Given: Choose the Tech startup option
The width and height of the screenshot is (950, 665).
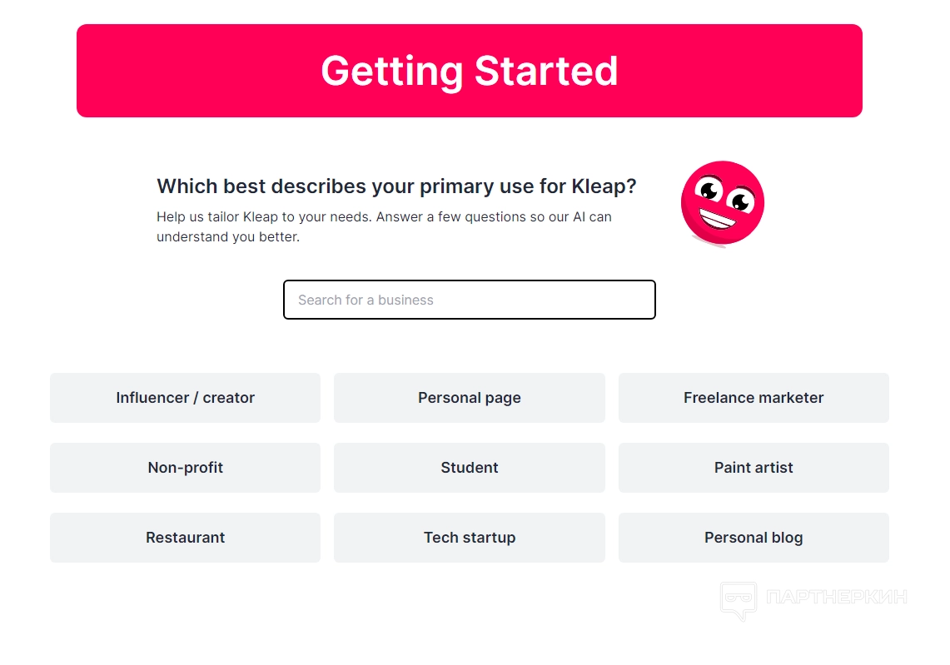Looking at the screenshot, I should (469, 538).
